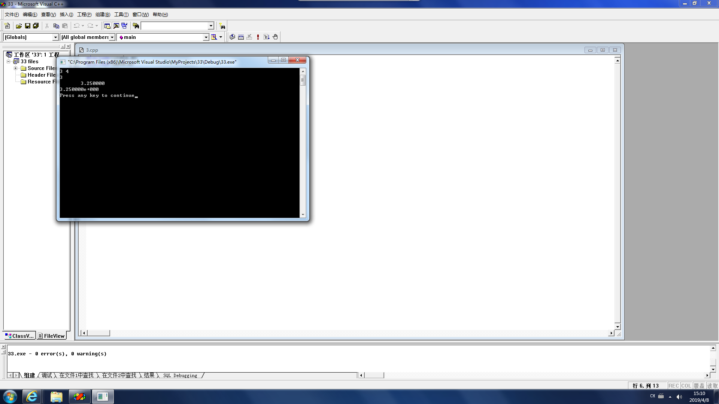Switch to the FileView tab
This screenshot has height=404, width=719.
pos(51,336)
